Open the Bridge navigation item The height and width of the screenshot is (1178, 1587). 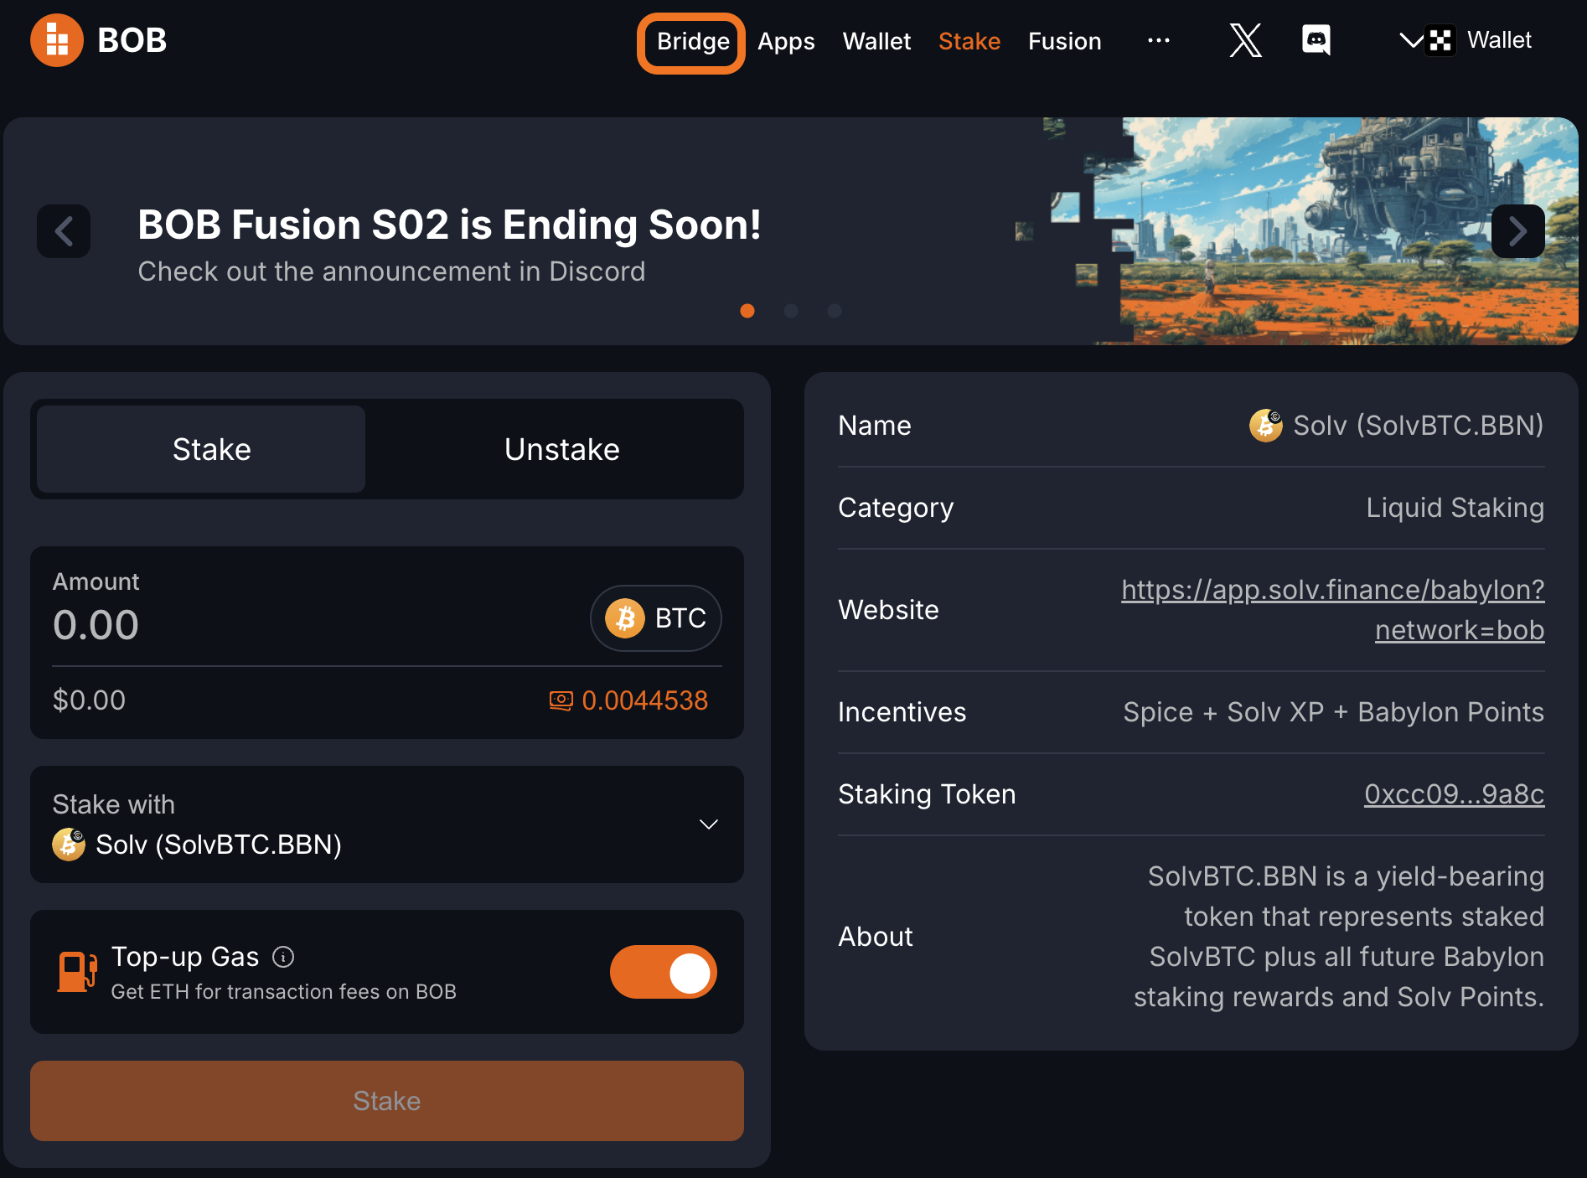(692, 42)
